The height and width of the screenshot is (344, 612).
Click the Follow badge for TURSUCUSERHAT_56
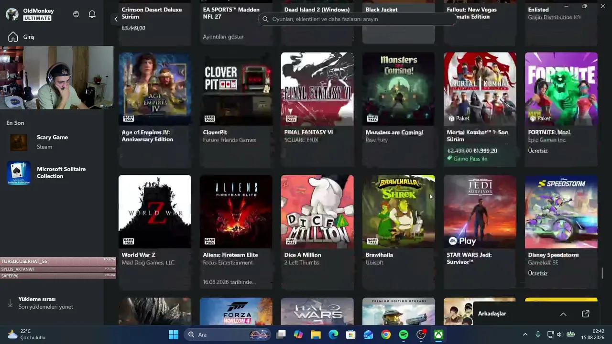point(110,259)
